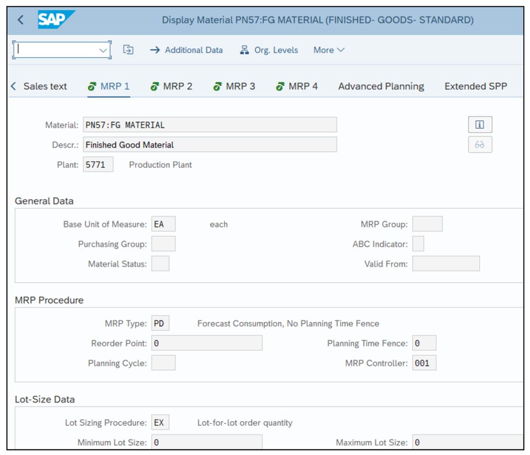The width and height of the screenshot is (530, 455).
Task: Open the More dropdown menu
Action: point(328,50)
